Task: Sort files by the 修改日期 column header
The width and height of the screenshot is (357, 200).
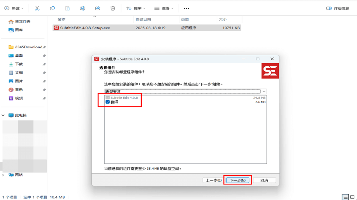Action: pyautogui.click(x=143, y=19)
